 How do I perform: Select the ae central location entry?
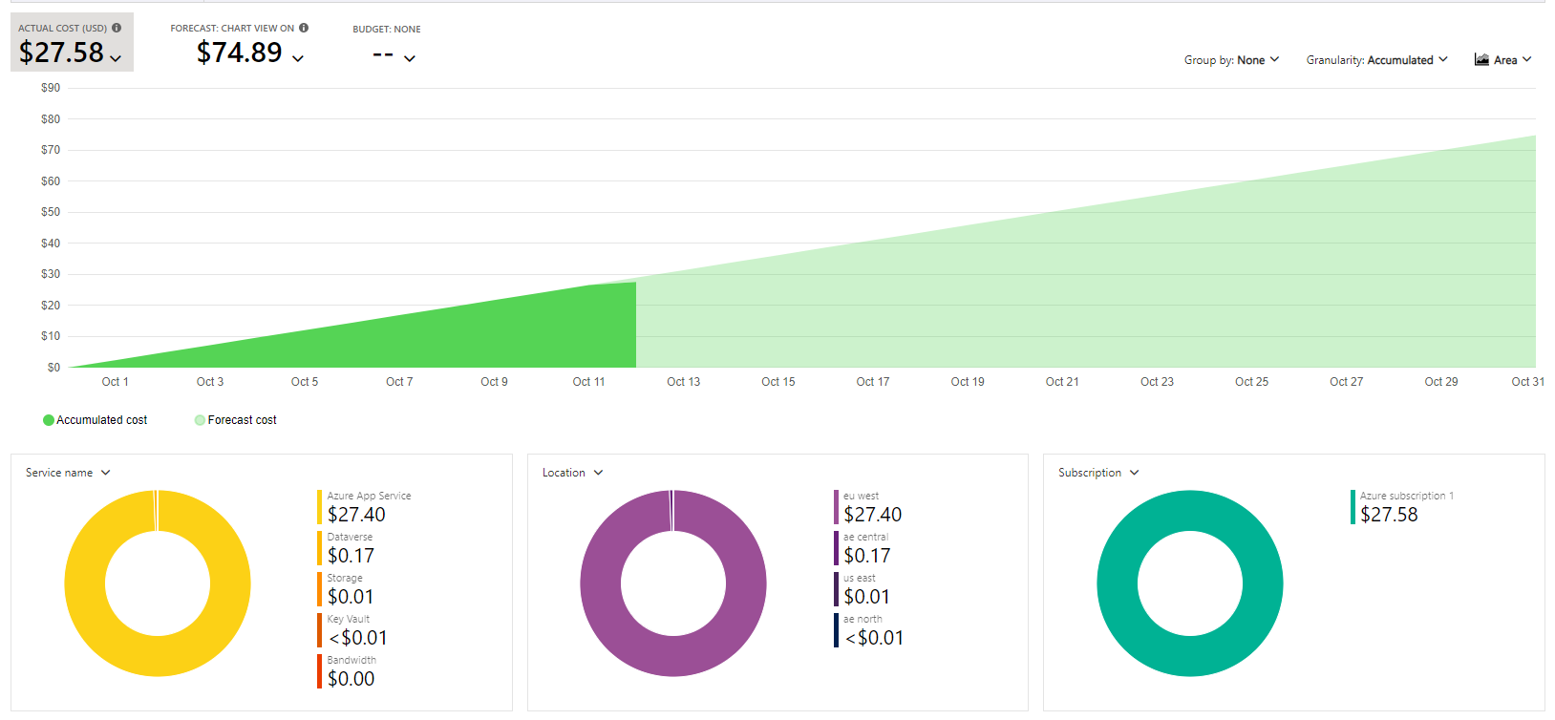coord(863,548)
